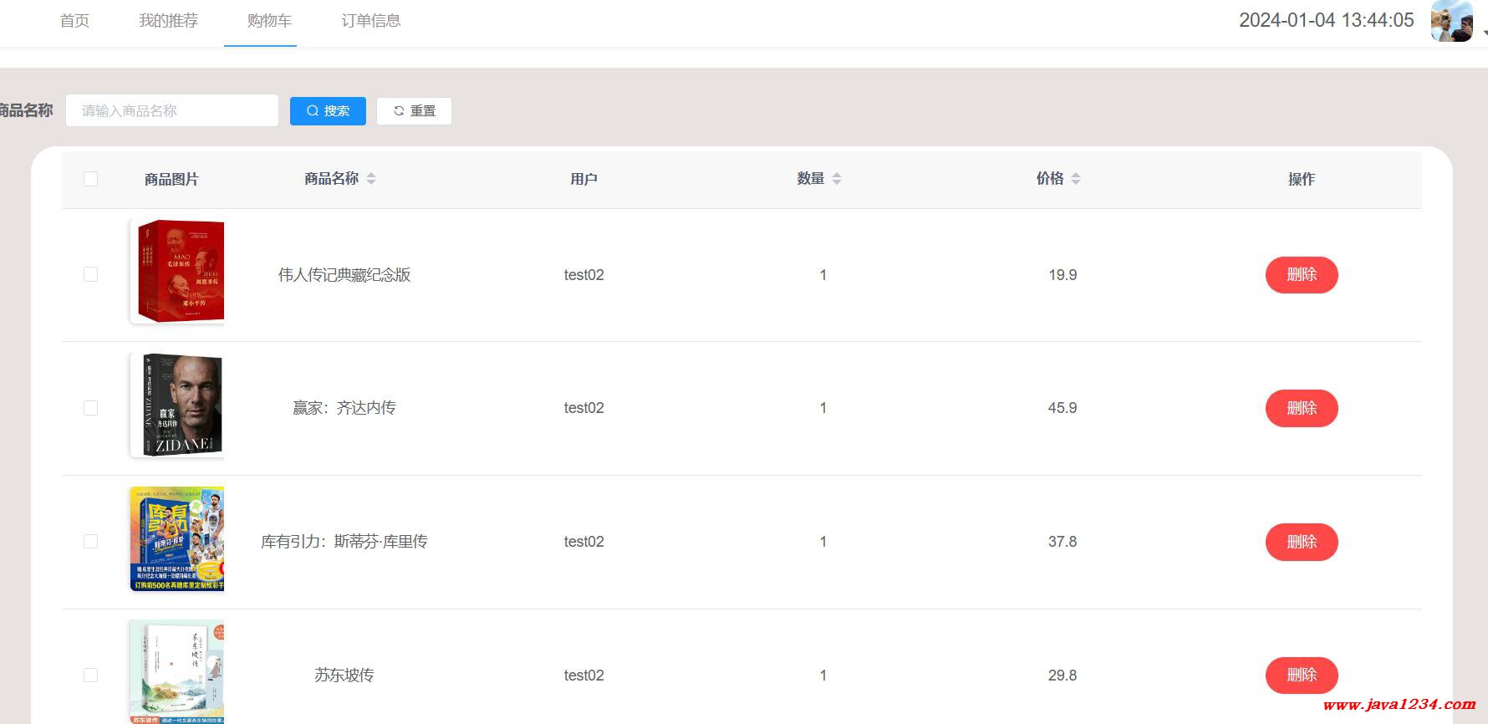Focus the 请输入商品名称 search field
The width and height of the screenshot is (1488, 724).
tap(172, 110)
